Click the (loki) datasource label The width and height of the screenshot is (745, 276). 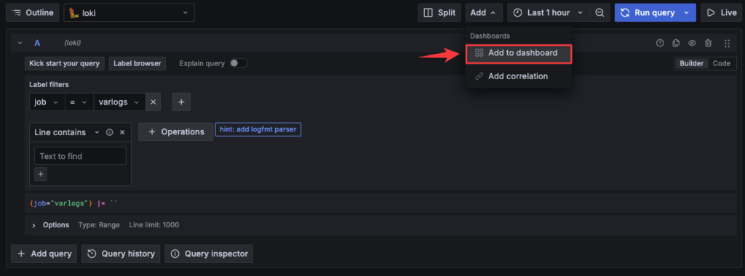tap(72, 43)
